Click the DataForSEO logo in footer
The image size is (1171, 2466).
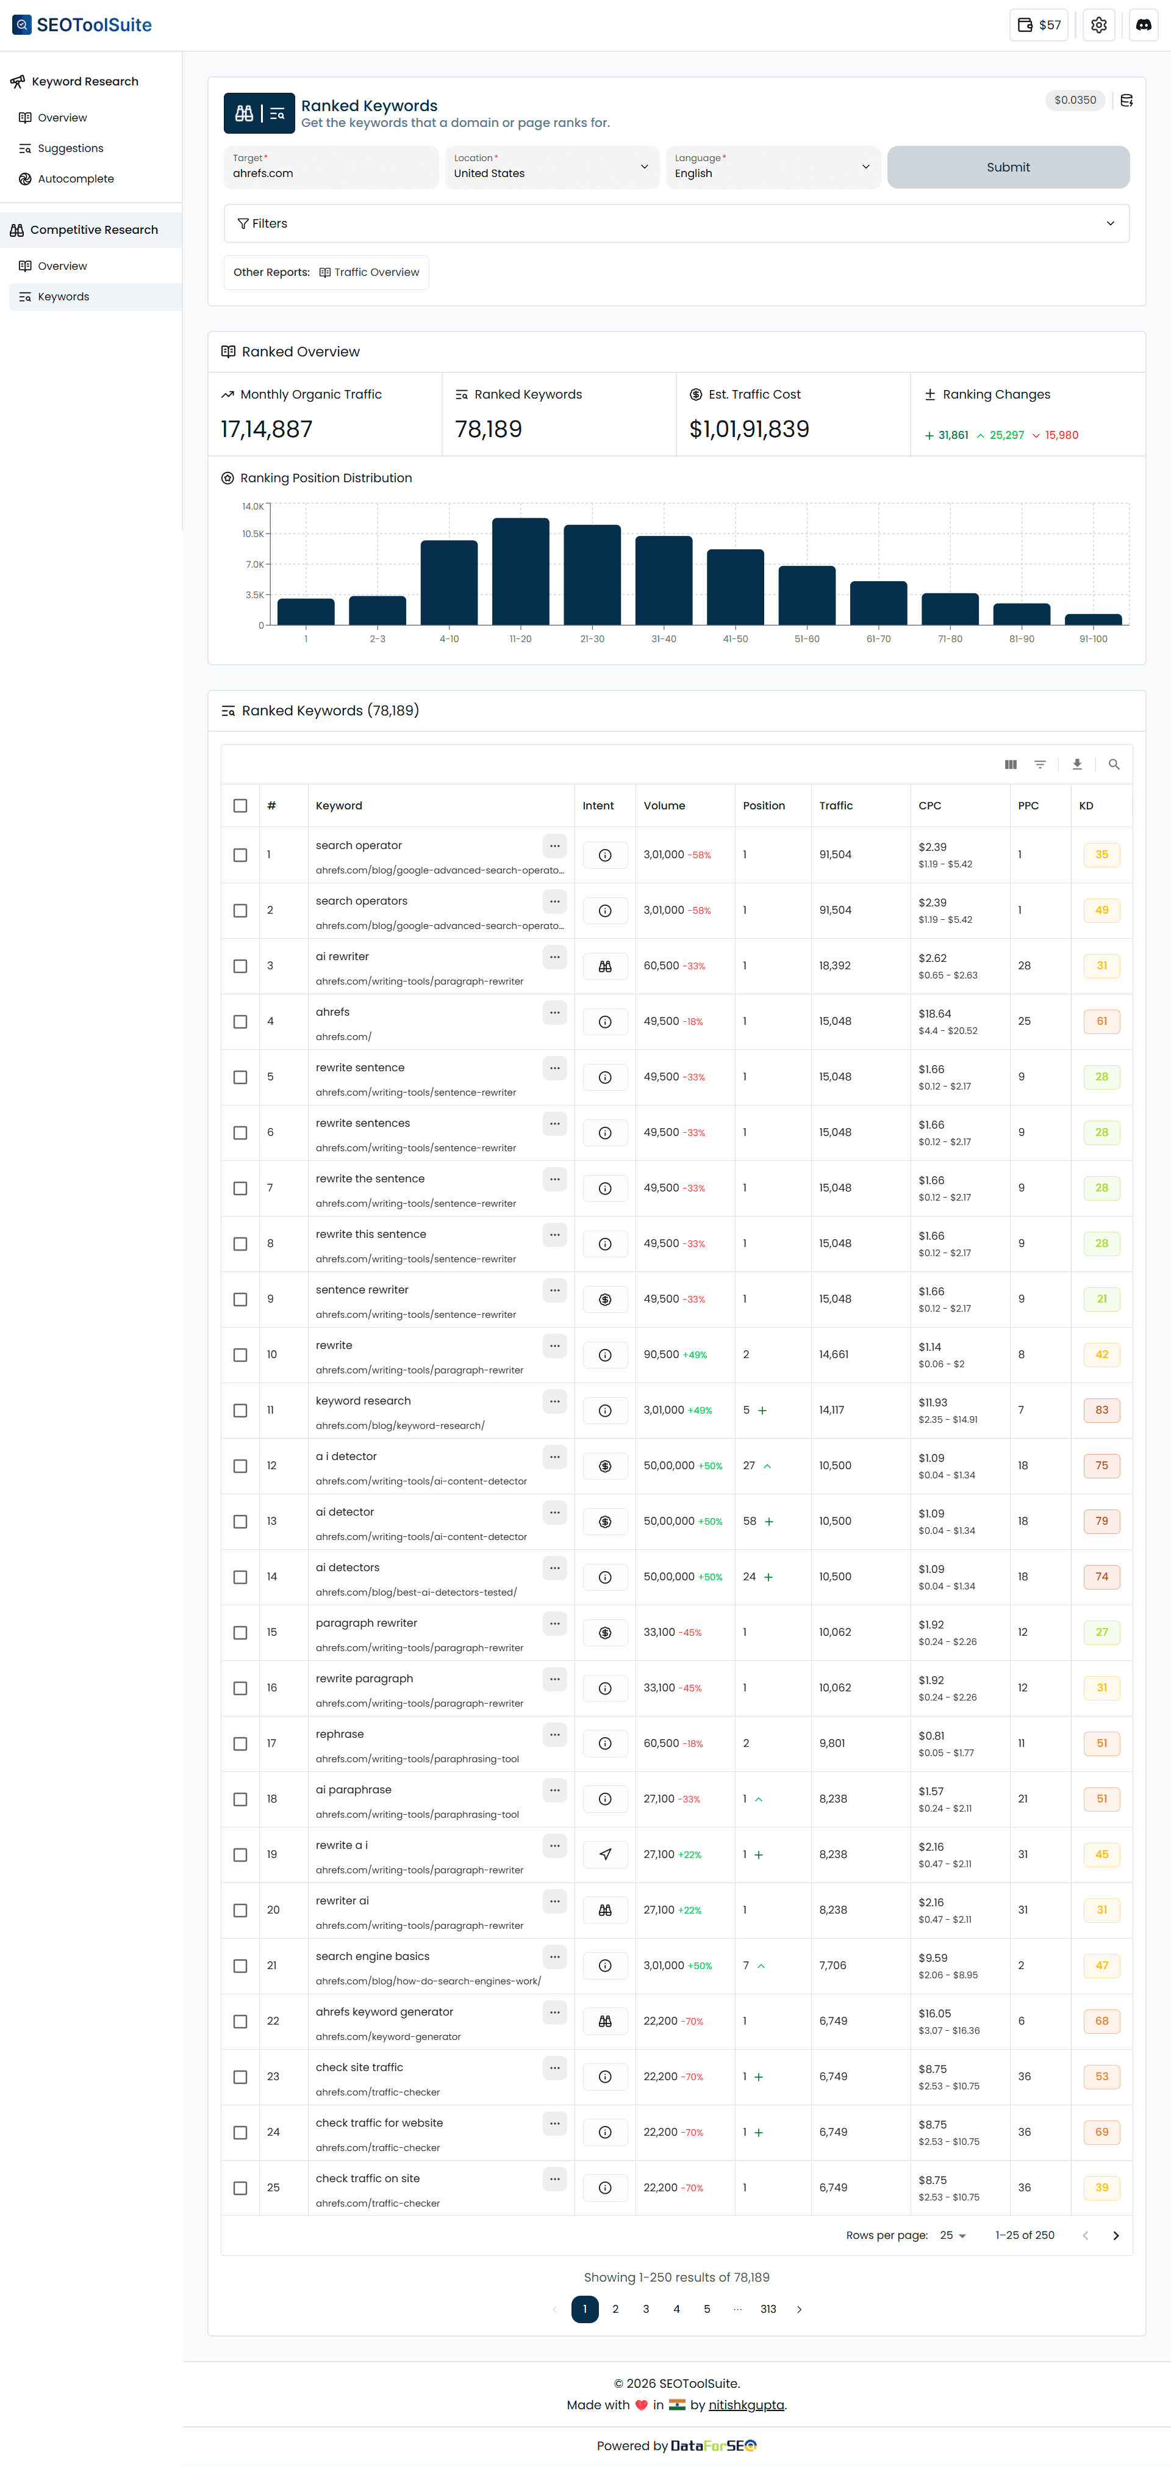(x=714, y=2446)
